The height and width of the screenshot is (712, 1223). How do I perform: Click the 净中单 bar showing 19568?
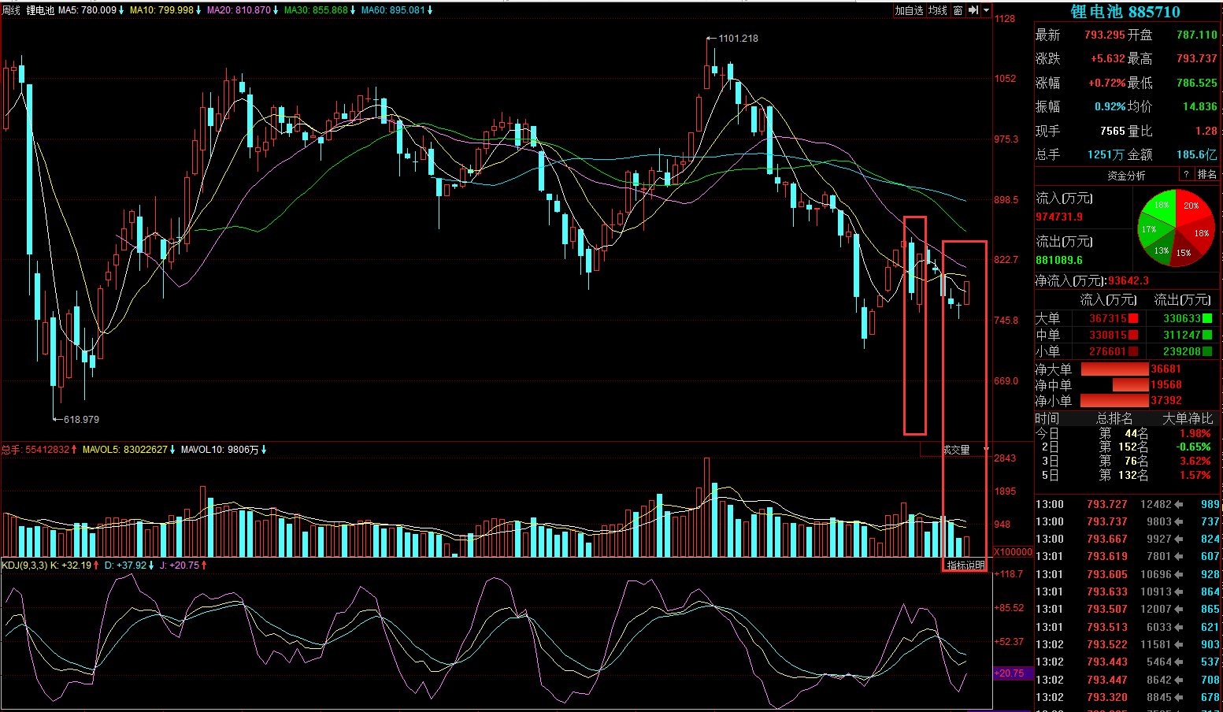(1131, 384)
